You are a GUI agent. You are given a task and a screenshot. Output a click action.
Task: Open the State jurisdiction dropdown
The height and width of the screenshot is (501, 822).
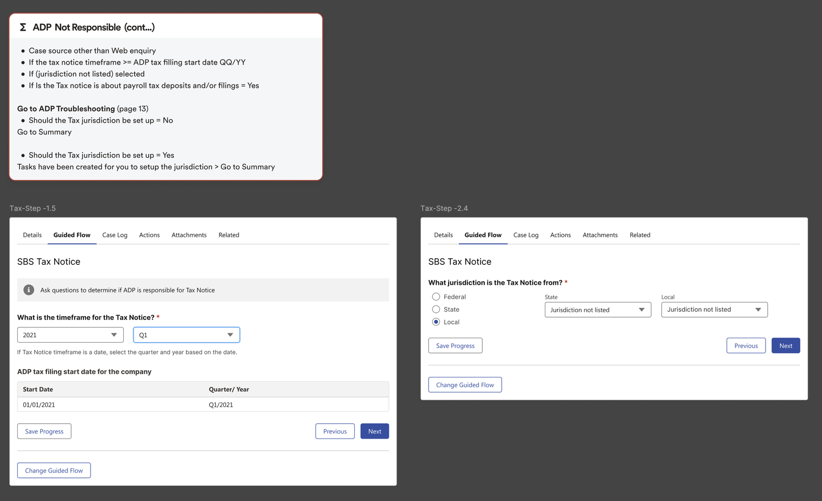coord(598,310)
